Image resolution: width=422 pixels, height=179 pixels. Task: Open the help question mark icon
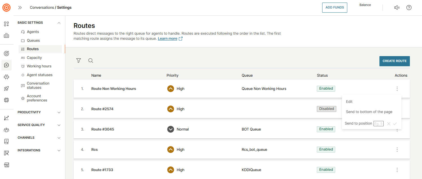click(409, 8)
